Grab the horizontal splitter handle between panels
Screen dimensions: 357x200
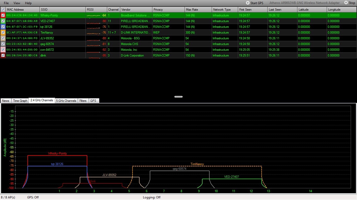pos(178,97)
